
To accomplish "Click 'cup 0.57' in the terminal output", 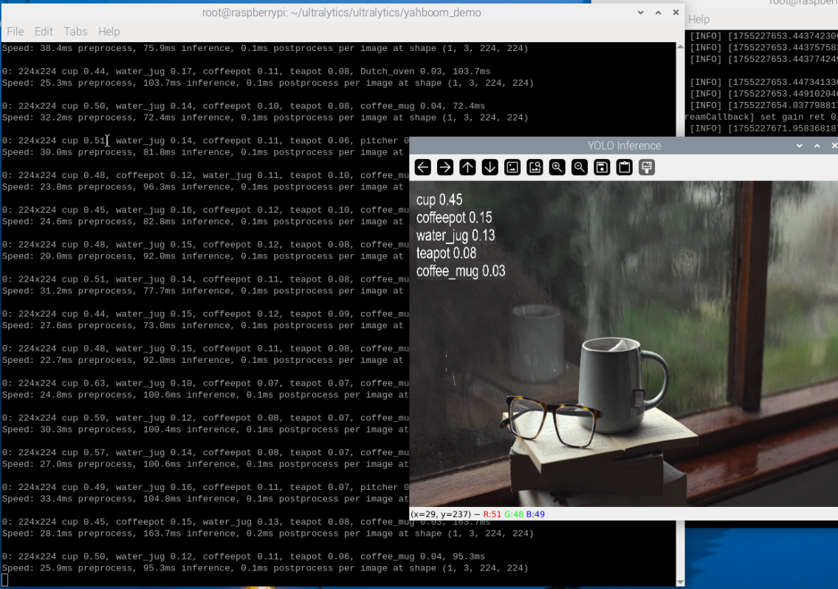I will pyautogui.click(x=83, y=452).
